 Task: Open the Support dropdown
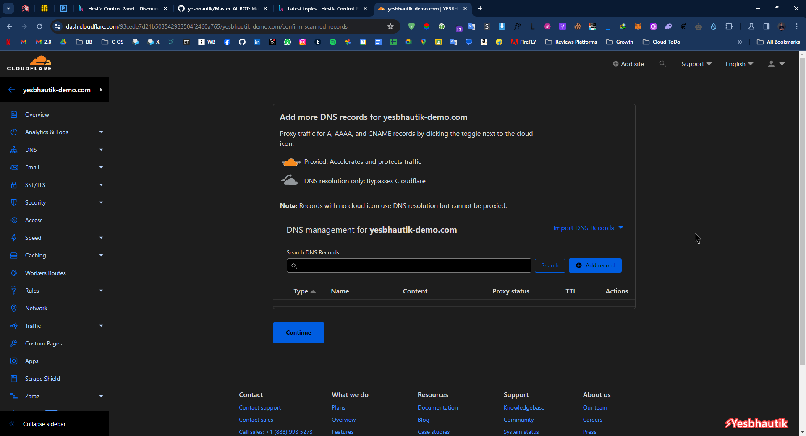[696, 64]
